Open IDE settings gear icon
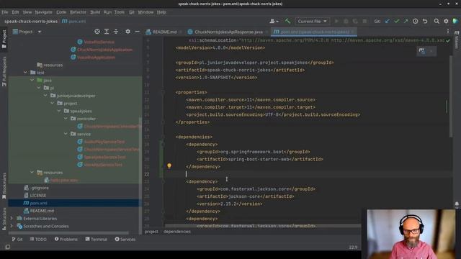This screenshot has width=461, height=259. (x=446, y=21)
